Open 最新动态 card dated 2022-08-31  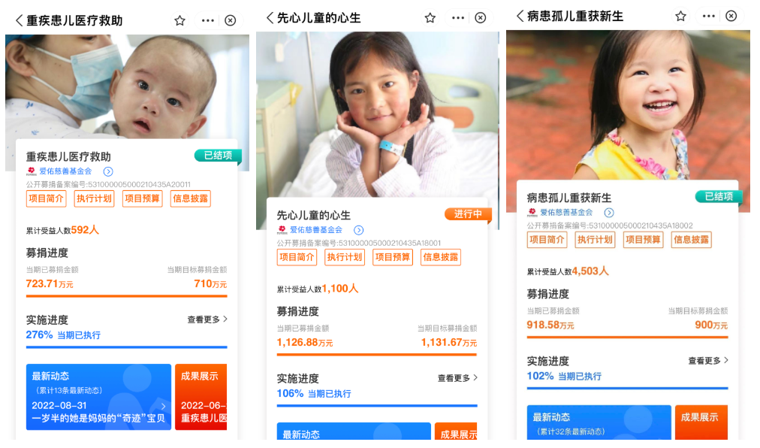tap(98, 397)
